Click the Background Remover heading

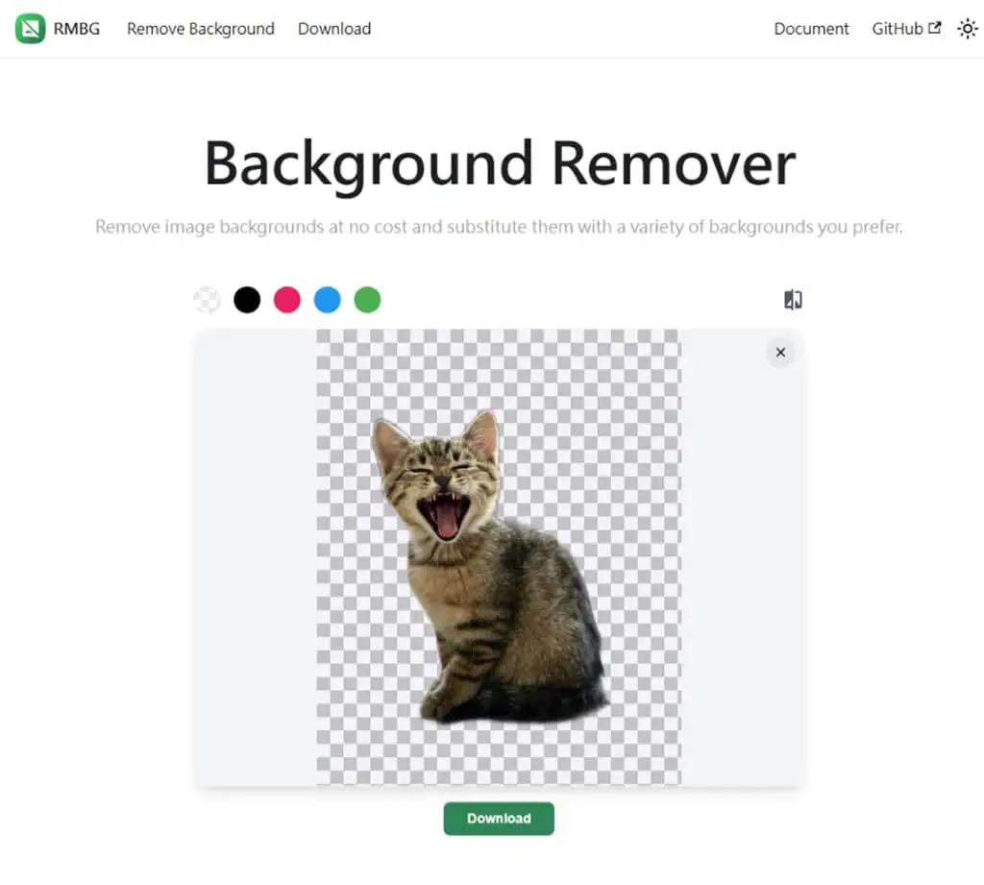click(x=500, y=163)
